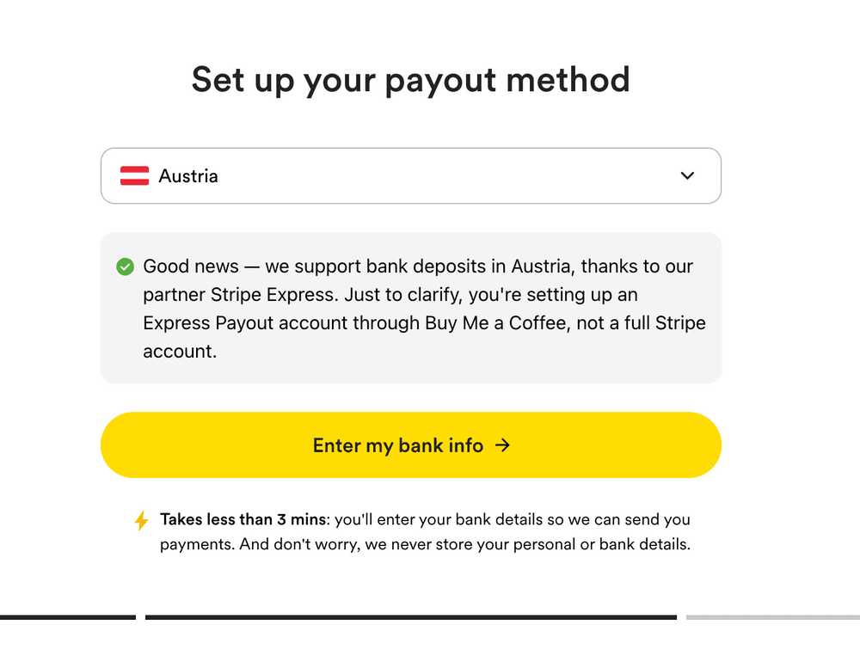Click the gray unfinished progress segment

pyautogui.click(x=772, y=616)
